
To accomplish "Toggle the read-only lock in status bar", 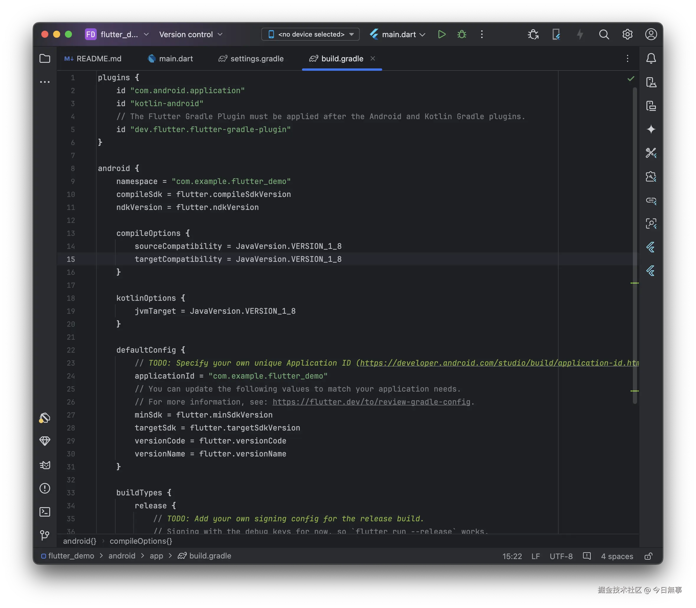I will click(648, 556).
